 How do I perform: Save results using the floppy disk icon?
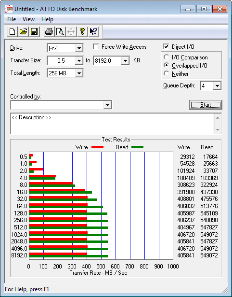pyautogui.click(x=34, y=32)
